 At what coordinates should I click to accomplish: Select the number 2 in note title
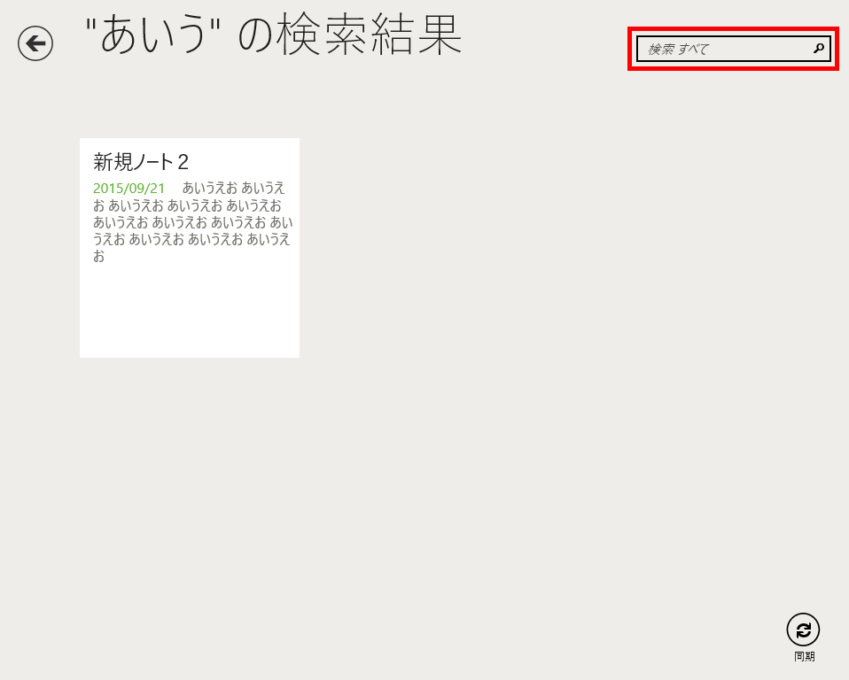(x=183, y=162)
